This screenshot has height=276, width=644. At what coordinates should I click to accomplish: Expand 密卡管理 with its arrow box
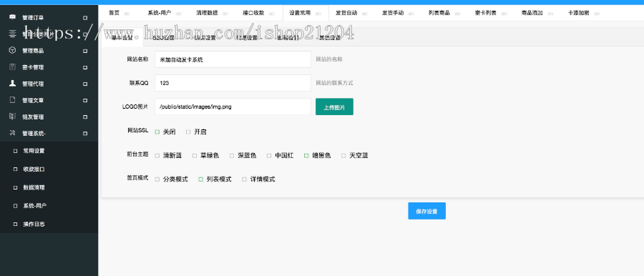tap(85, 67)
